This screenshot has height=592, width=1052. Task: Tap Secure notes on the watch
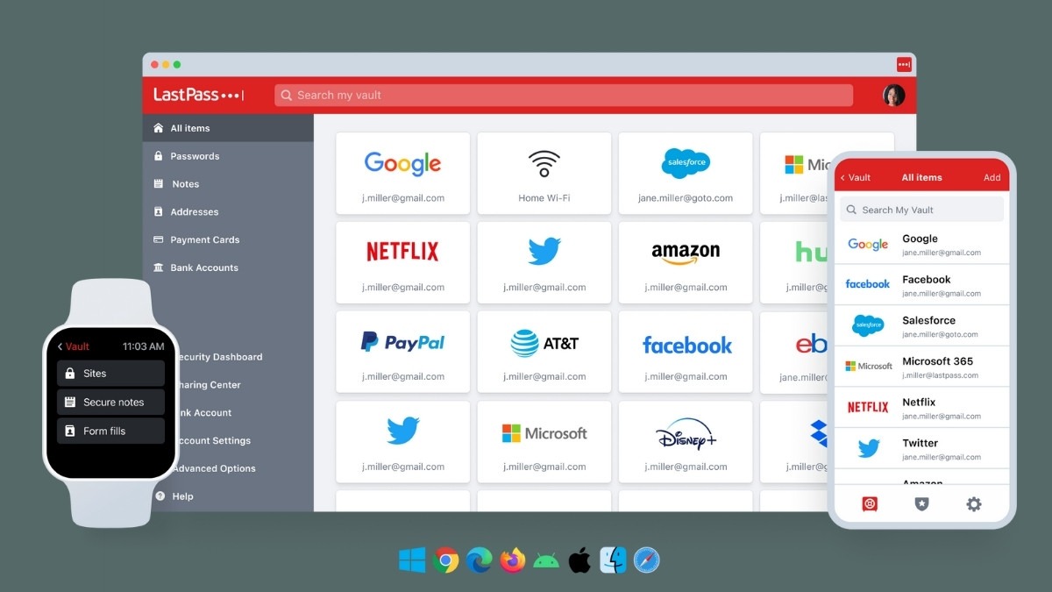pyautogui.click(x=110, y=402)
